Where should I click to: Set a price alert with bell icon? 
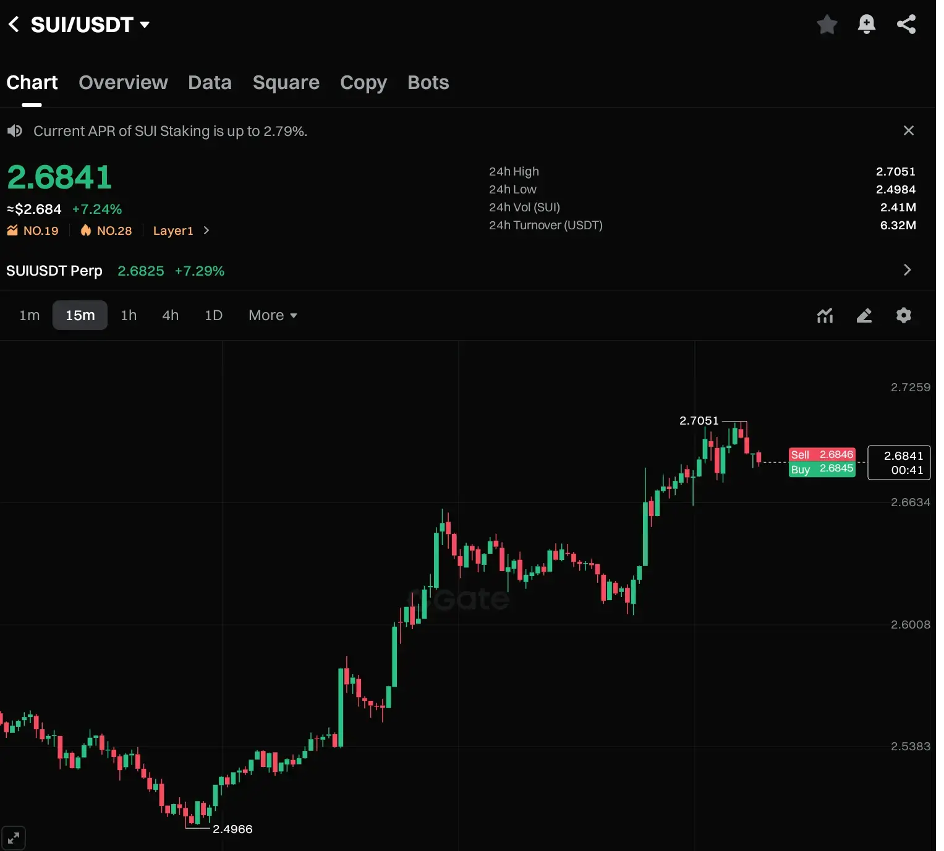coord(866,25)
